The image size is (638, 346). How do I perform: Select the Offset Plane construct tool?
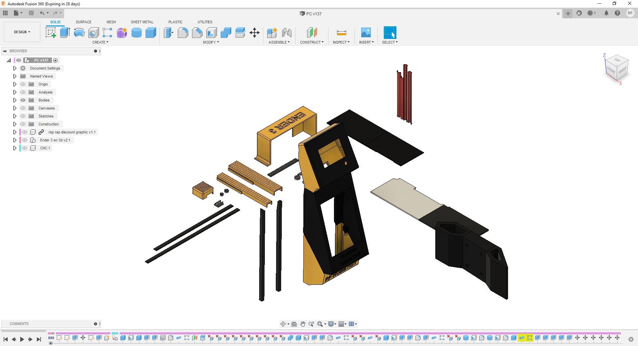[x=312, y=33]
